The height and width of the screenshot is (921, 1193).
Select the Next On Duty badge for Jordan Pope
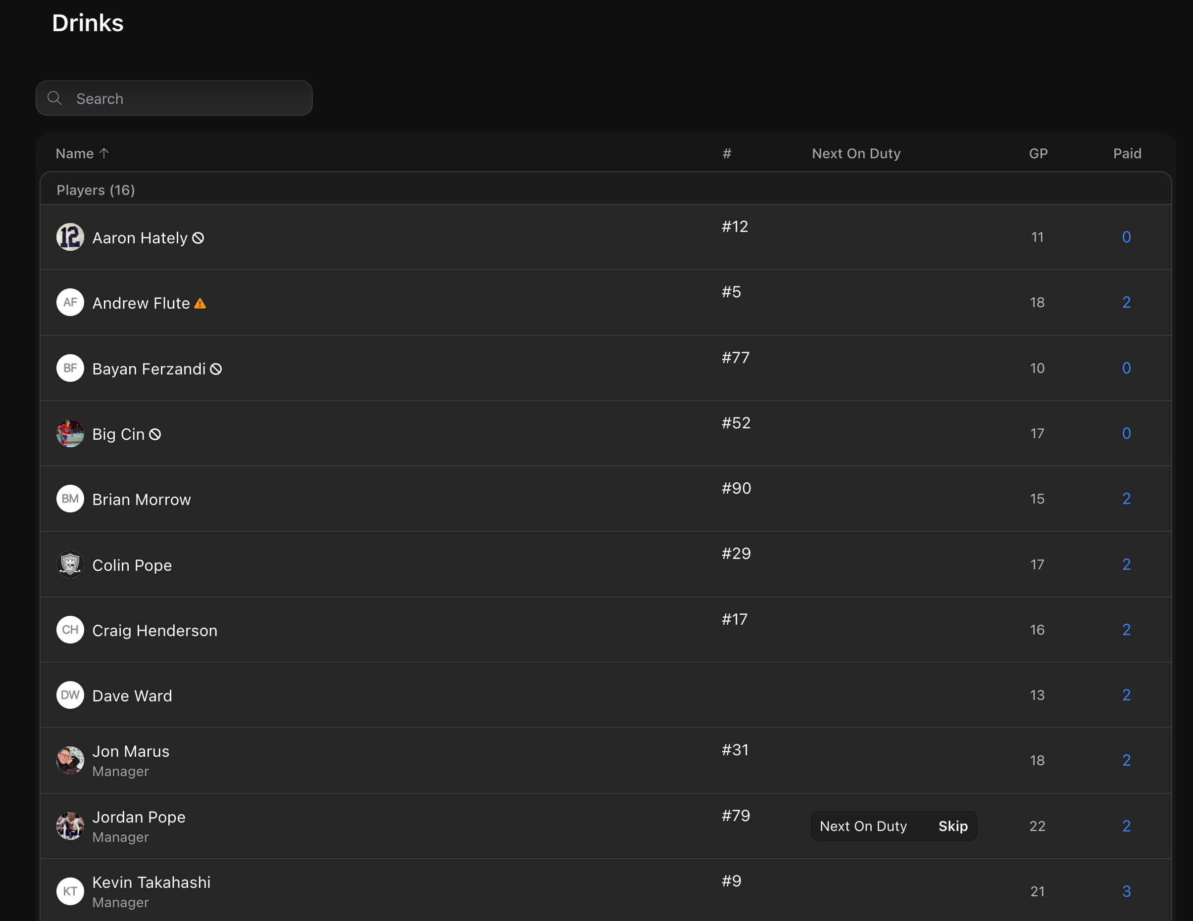pos(863,826)
